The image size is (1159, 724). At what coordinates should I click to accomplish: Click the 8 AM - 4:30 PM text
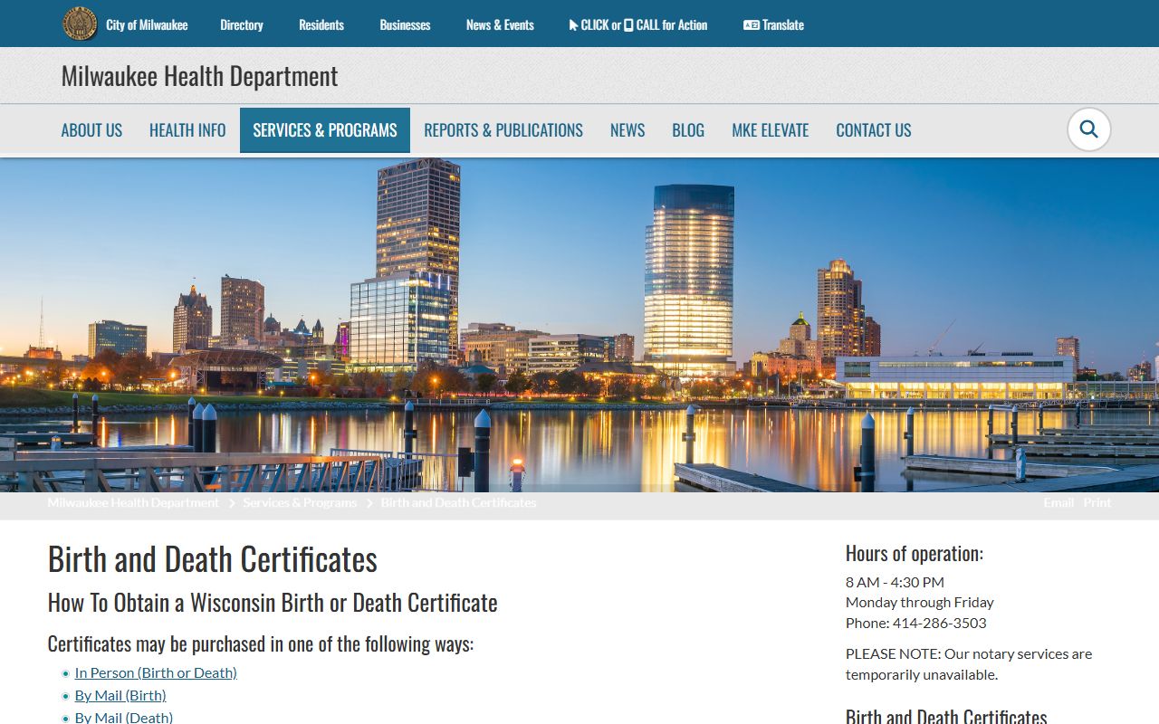(x=895, y=582)
